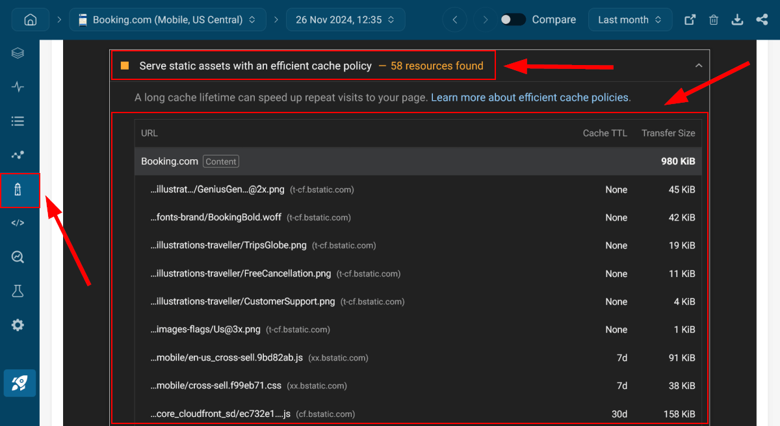This screenshot has height=426, width=780.
Task: Click the home icon in top bar
Action: (x=30, y=20)
